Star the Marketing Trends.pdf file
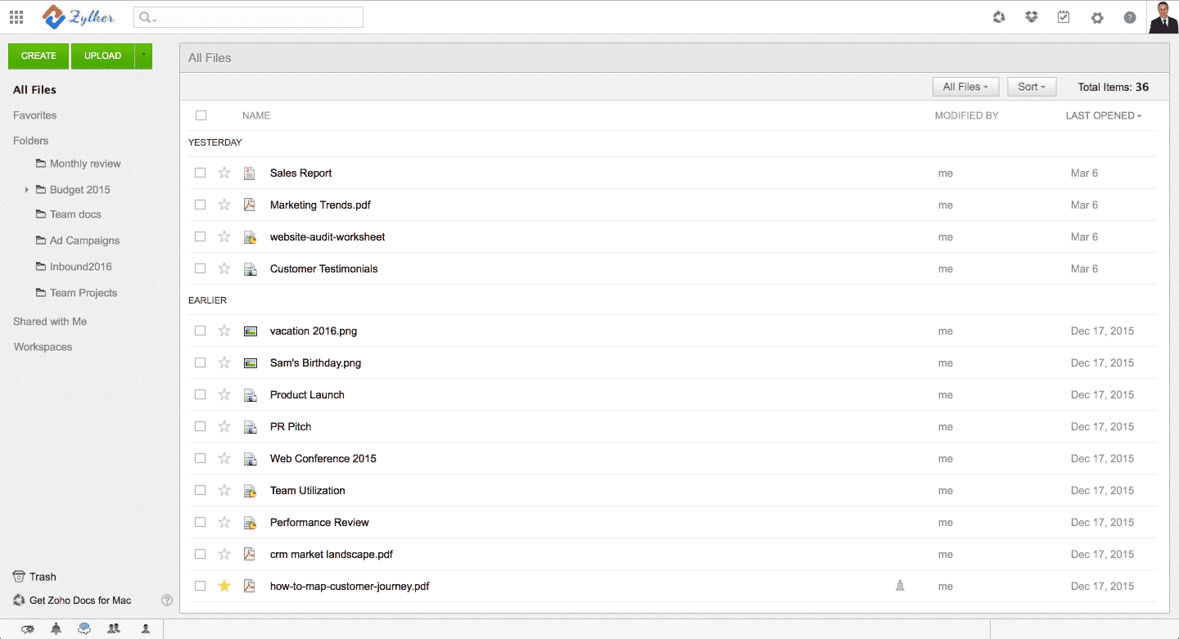This screenshot has height=639, width=1179. 224,205
